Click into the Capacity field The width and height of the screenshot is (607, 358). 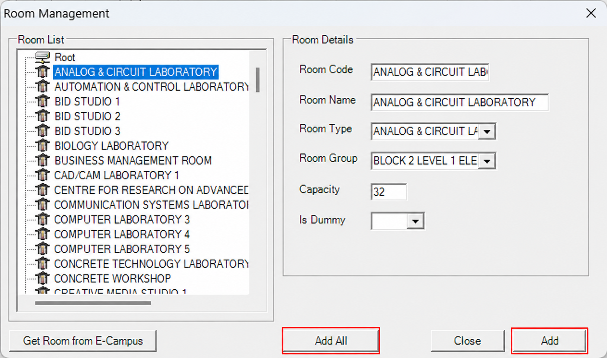point(389,192)
